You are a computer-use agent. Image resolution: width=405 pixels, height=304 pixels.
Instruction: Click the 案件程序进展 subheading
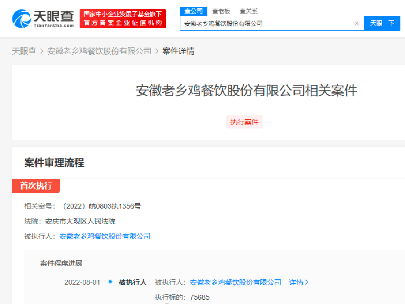tap(61, 263)
